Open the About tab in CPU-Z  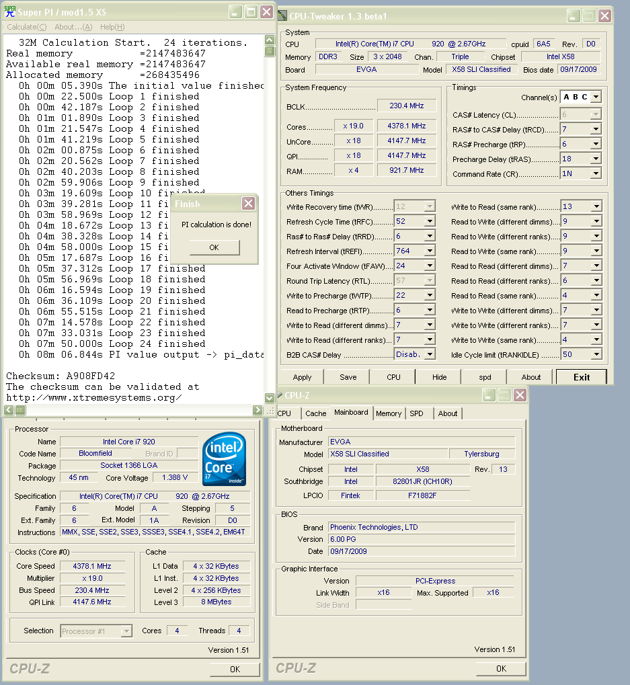click(x=448, y=413)
